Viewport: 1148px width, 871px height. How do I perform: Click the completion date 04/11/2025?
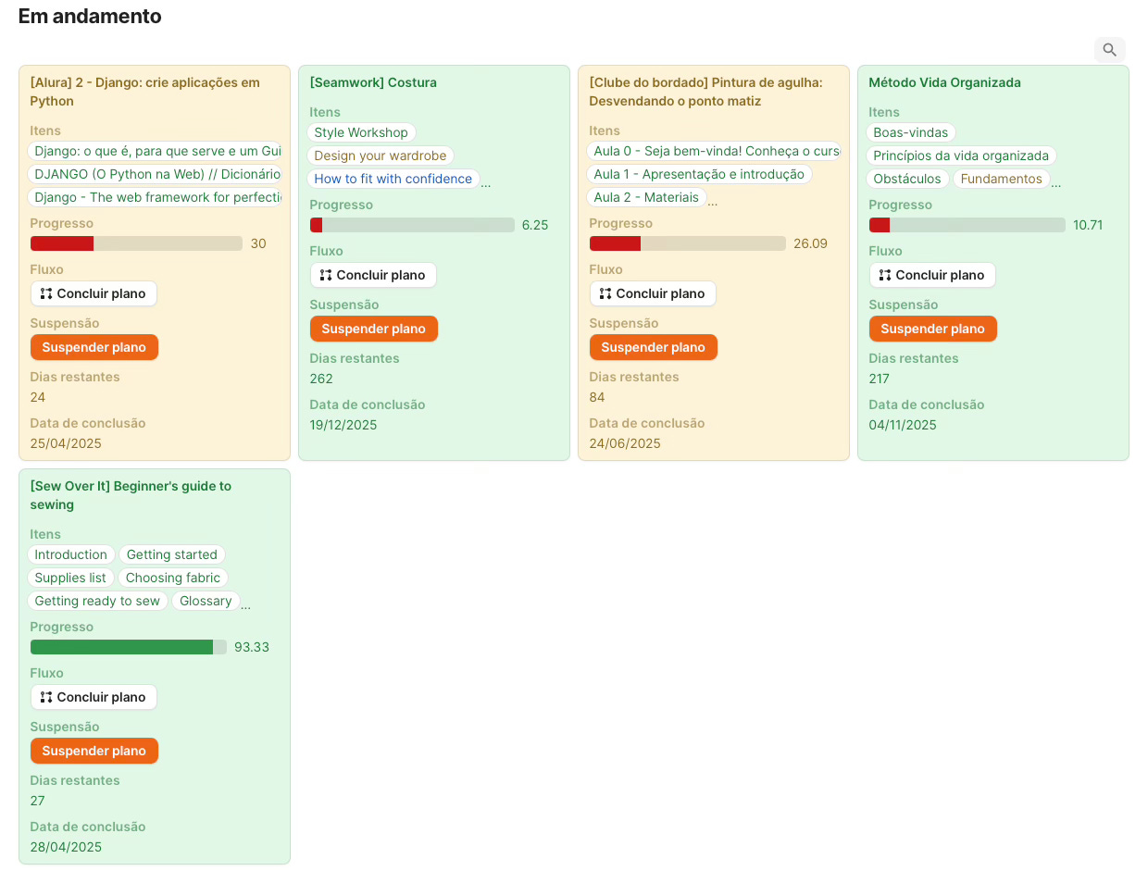(x=903, y=425)
